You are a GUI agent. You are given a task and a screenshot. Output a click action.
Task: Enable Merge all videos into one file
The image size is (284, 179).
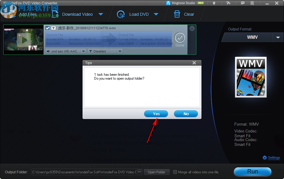coord(175,172)
